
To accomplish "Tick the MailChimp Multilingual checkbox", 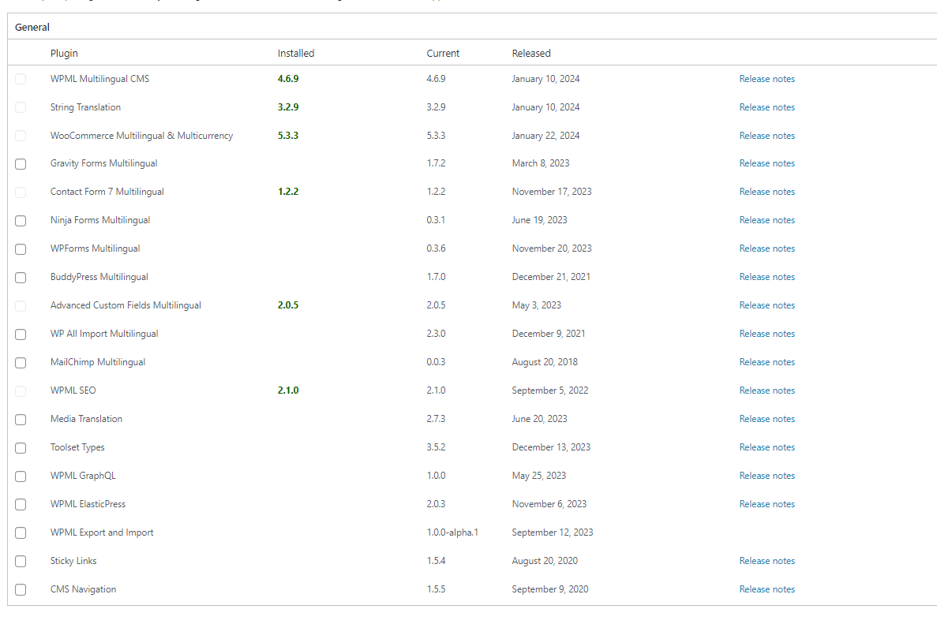I will 21,362.
